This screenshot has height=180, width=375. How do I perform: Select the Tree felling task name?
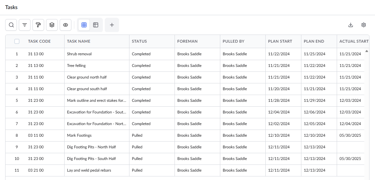[x=76, y=66]
